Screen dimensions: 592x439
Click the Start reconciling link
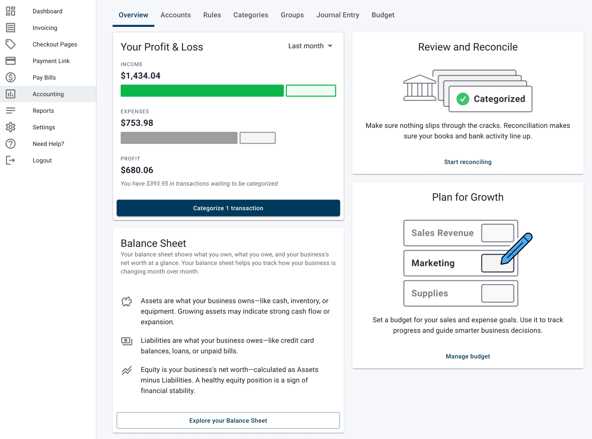[x=468, y=162]
